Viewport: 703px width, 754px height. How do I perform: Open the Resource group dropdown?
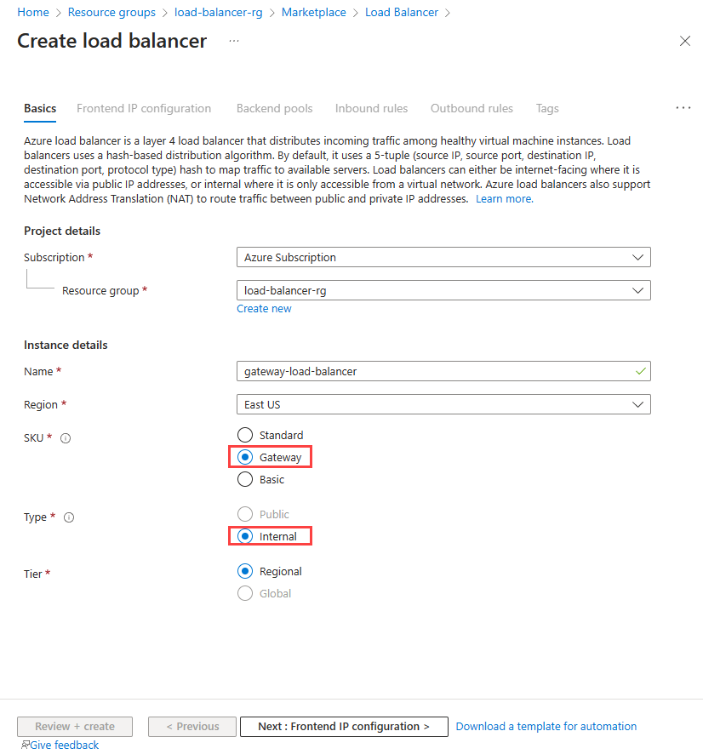(443, 290)
